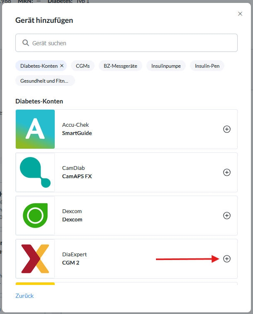Add DiaExpert CGM 2 with plus icon

pyautogui.click(x=226, y=259)
